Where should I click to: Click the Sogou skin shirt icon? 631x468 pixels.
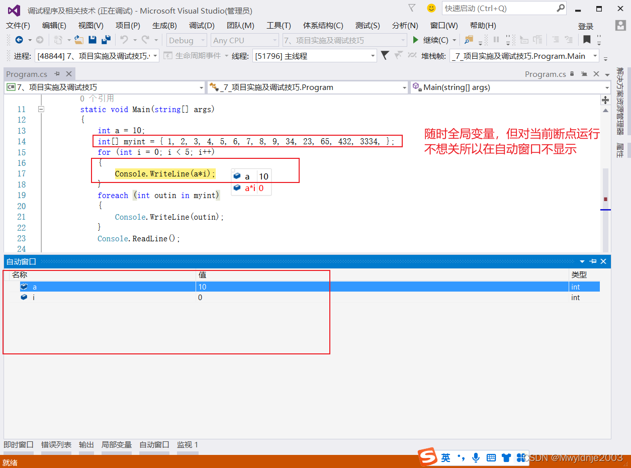(506, 457)
